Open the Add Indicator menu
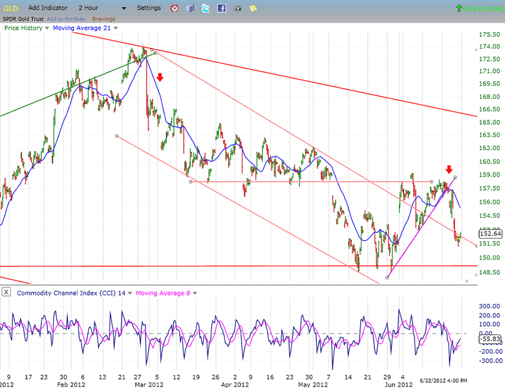505x388 pixels. (48, 8)
